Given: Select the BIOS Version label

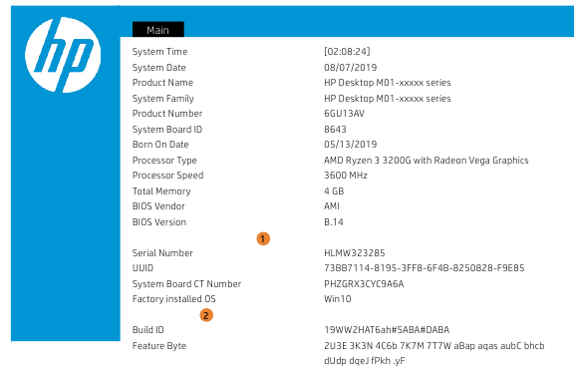Looking at the screenshot, I should (x=159, y=222).
